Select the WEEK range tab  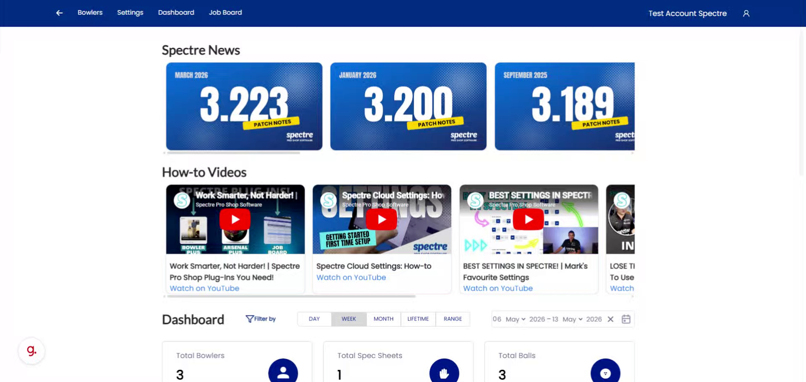(349, 319)
